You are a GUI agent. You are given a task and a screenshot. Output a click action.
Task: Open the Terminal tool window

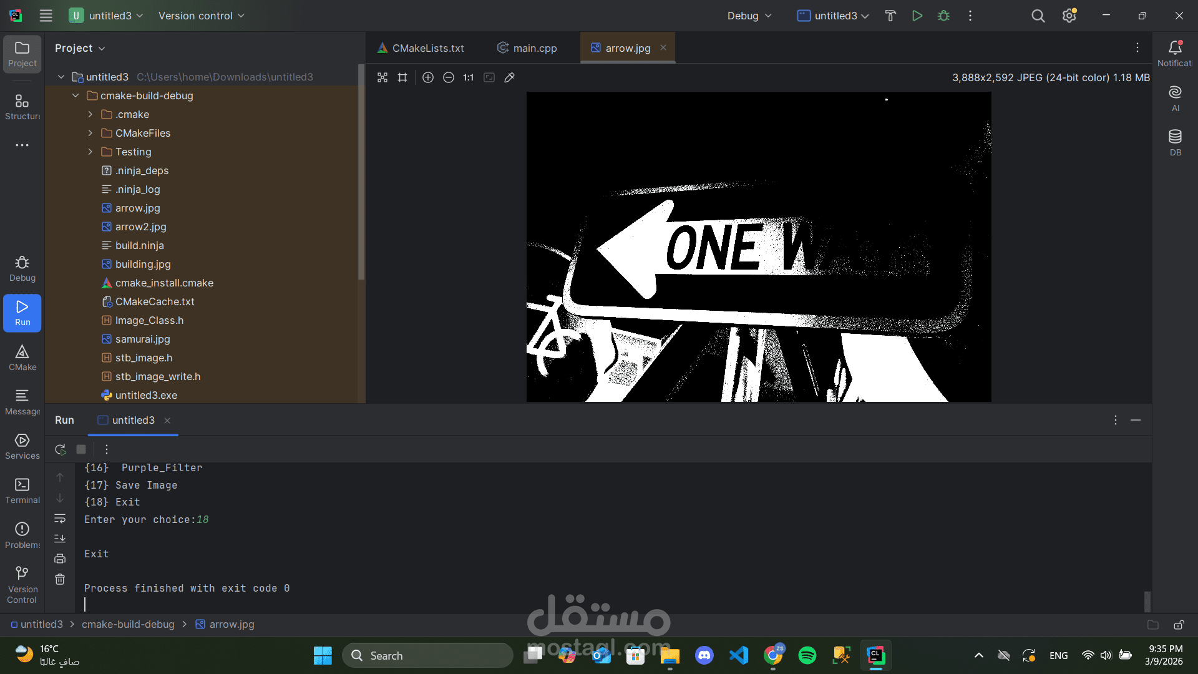[x=22, y=491]
